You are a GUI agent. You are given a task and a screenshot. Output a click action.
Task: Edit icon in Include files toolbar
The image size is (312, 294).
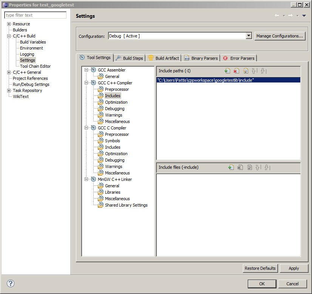249,167
